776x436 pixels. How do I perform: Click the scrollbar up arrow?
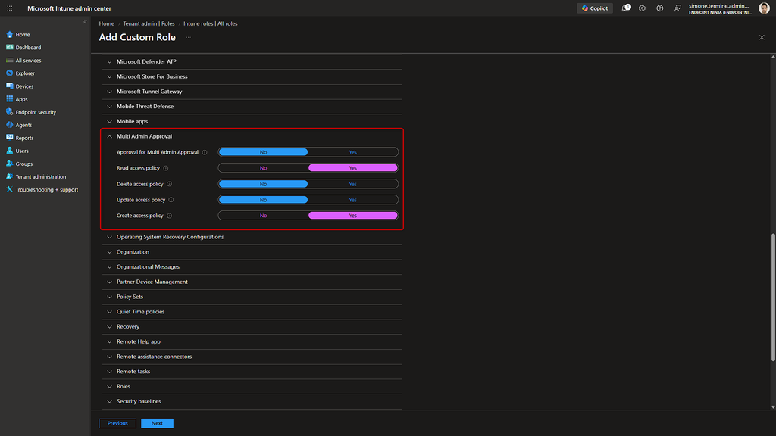coord(773,57)
